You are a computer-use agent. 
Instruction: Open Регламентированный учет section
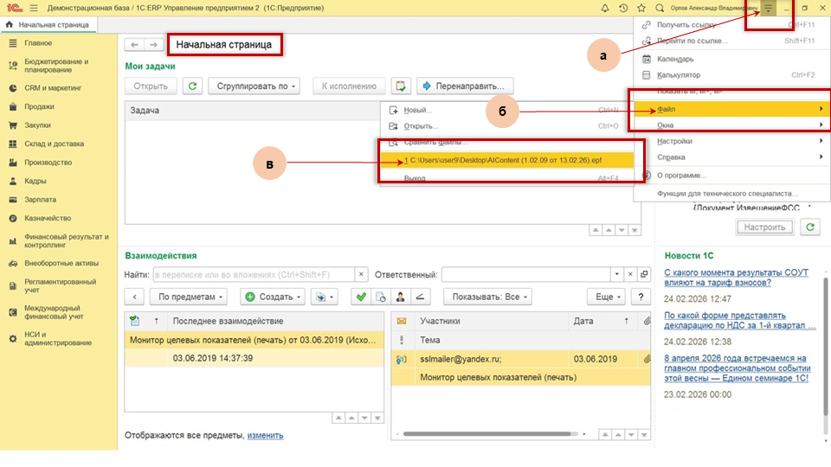60,286
